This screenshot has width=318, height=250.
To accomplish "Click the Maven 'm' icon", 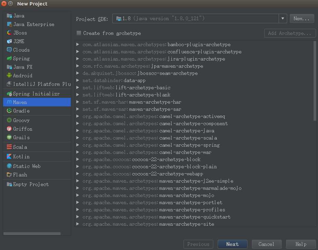I will (x=9, y=102).
